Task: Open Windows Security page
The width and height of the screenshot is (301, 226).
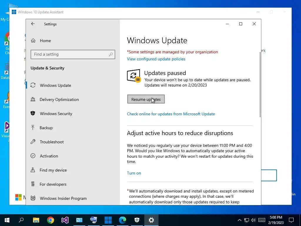Action: (x=56, y=114)
